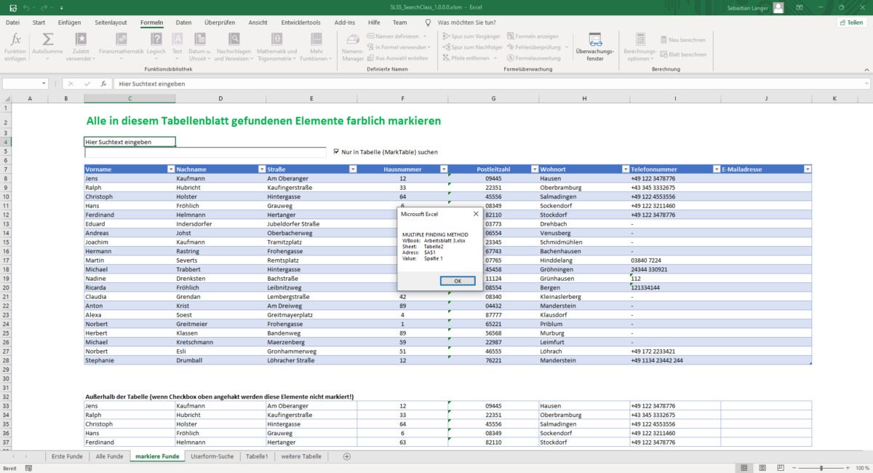The image size is (873, 473).
Task: Add a new sheet with plus icon
Action: click(346, 456)
